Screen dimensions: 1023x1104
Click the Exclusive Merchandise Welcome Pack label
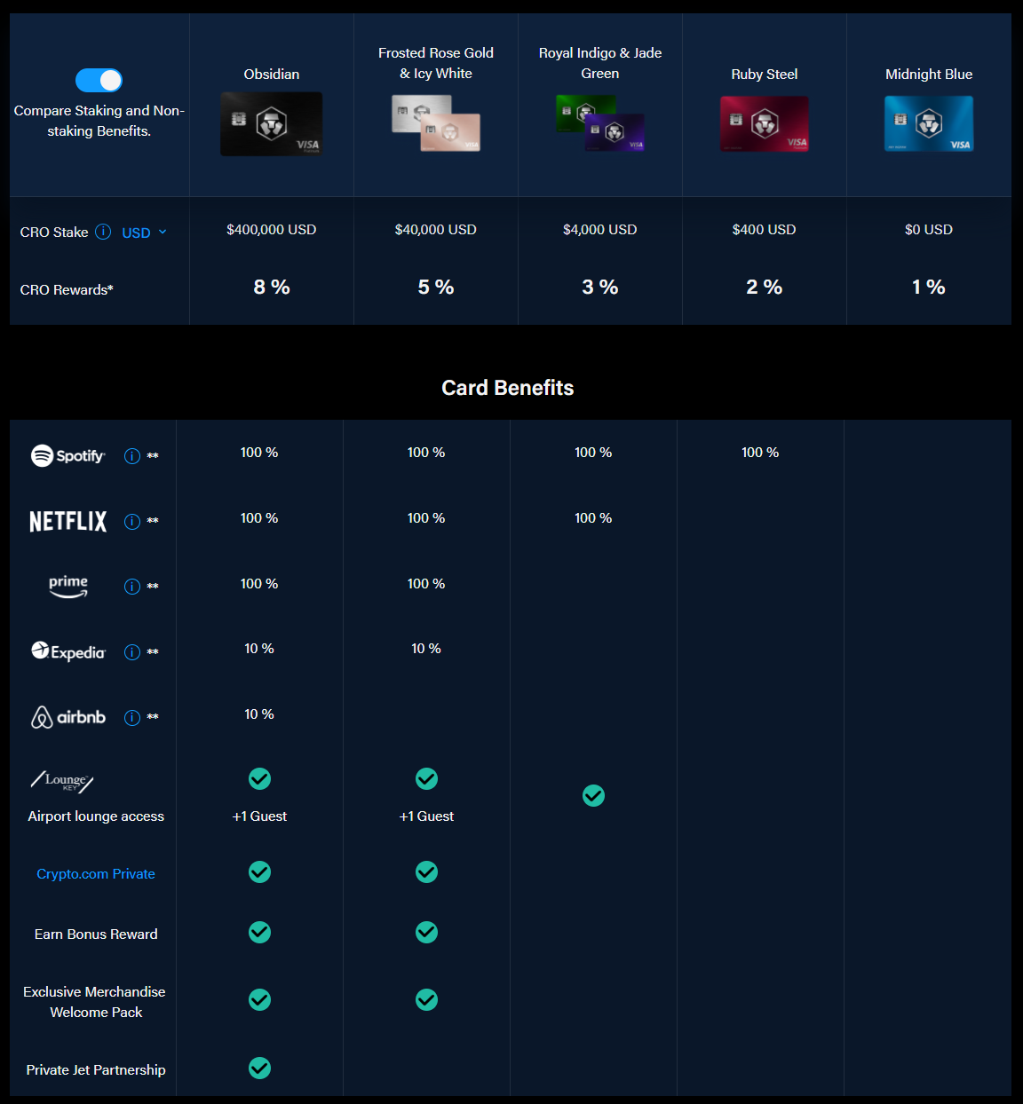95,1002
